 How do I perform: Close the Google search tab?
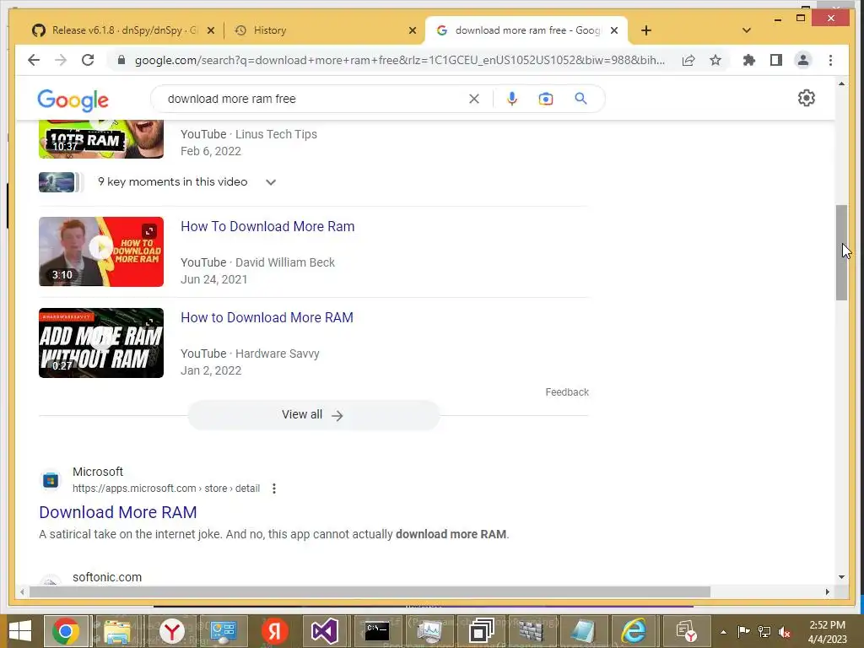click(614, 31)
